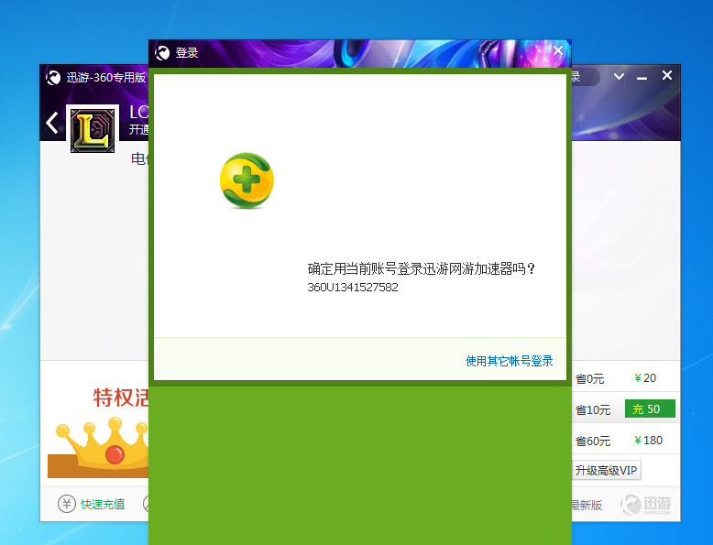The image size is (713, 545).
Task: Click account name 360U1341527582
Action: (353, 288)
